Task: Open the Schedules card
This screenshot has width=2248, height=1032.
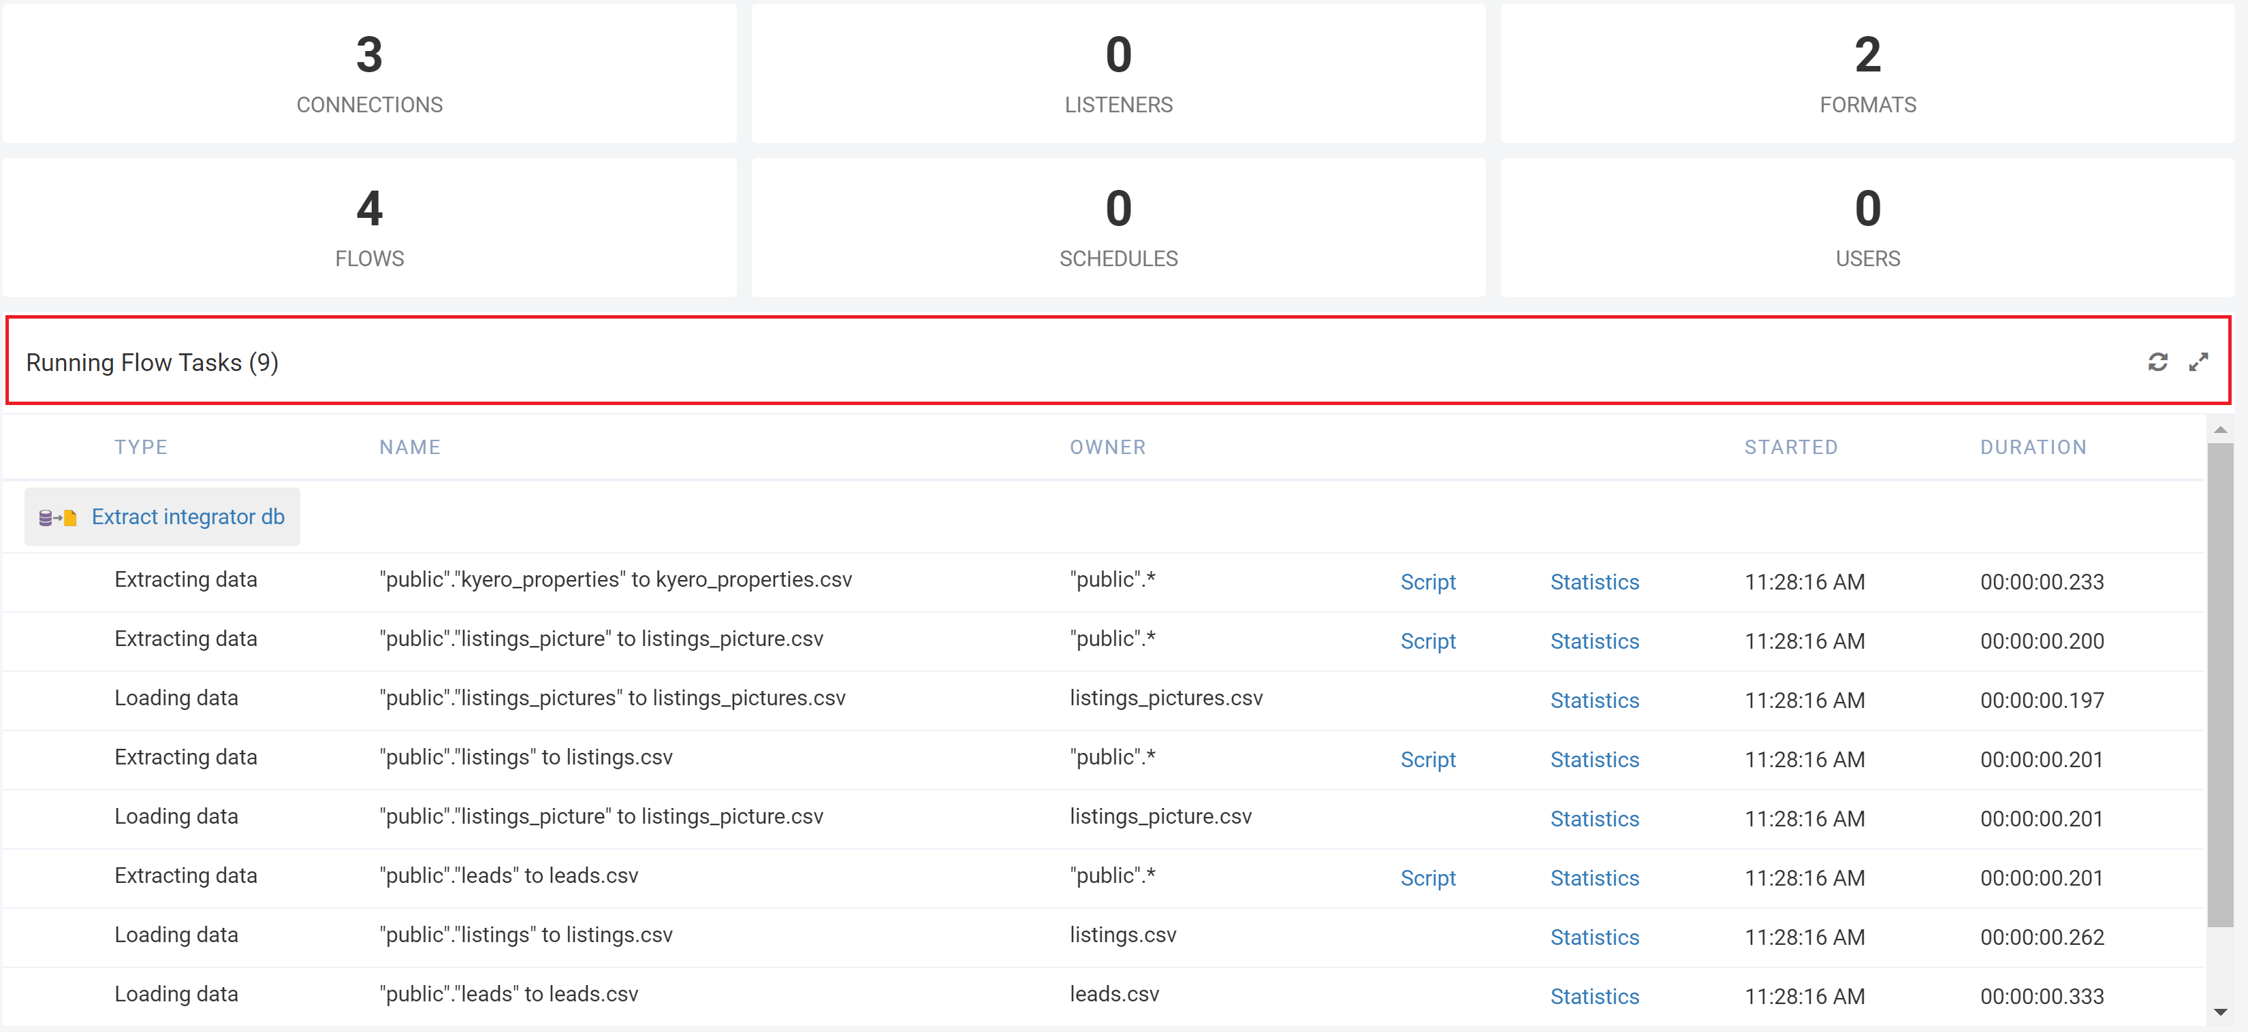Action: pos(1118,227)
